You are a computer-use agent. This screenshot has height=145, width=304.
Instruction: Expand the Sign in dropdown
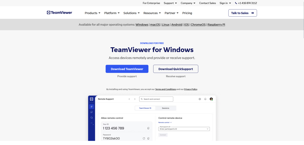[x=225, y=3]
